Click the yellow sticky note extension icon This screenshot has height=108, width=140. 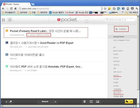(x=109, y=9)
